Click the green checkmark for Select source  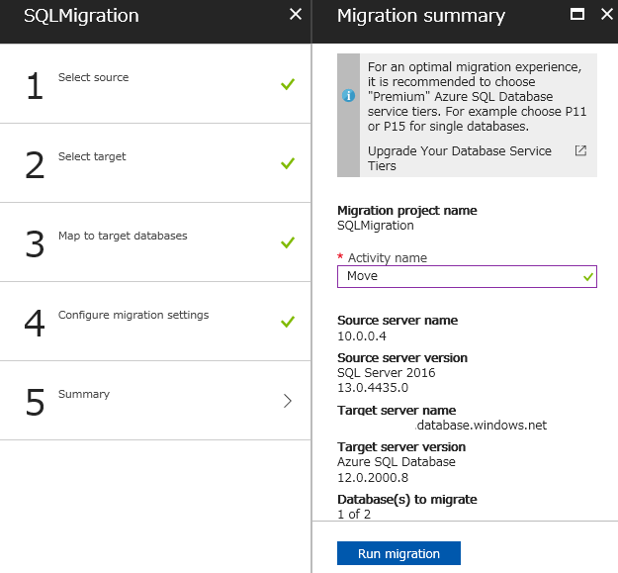(288, 84)
